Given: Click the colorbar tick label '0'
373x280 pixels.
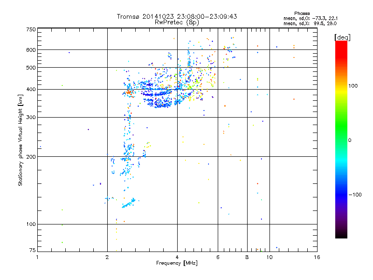Looking at the screenshot, I should [x=350, y=140].
